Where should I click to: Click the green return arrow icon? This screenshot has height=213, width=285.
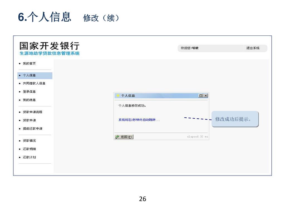point(118,137)
